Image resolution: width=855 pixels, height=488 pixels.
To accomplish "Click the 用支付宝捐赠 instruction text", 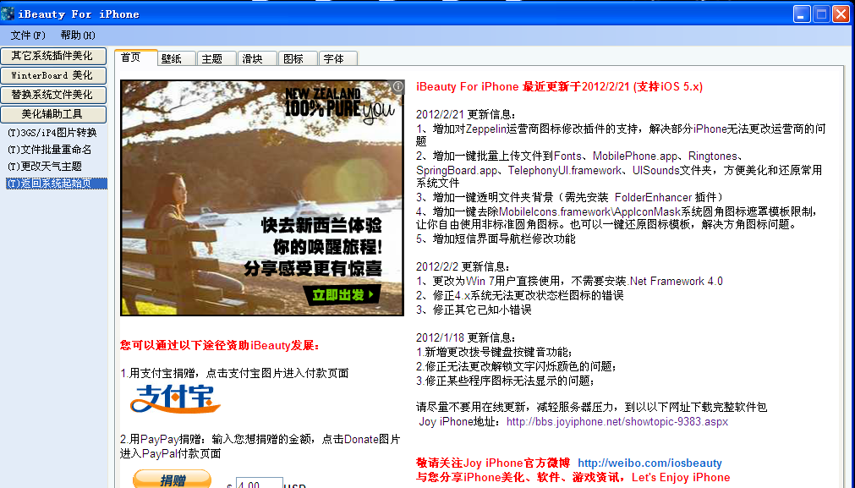I will pyautogui.click(x=234, y=374).
